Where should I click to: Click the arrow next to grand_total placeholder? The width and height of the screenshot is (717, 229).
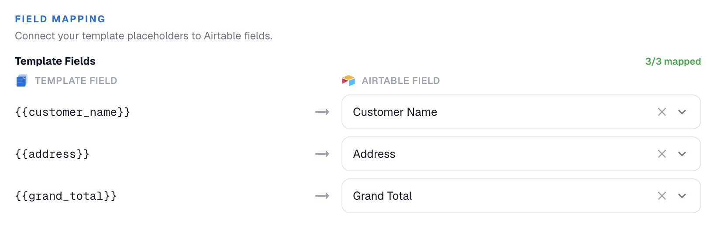tap(322, 196)
